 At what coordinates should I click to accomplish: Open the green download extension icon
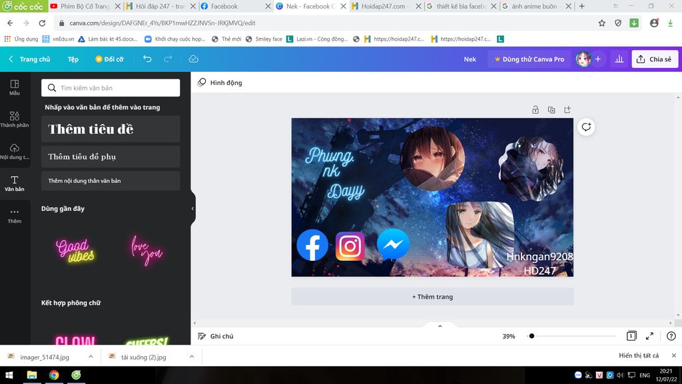[x=634, y=23]
